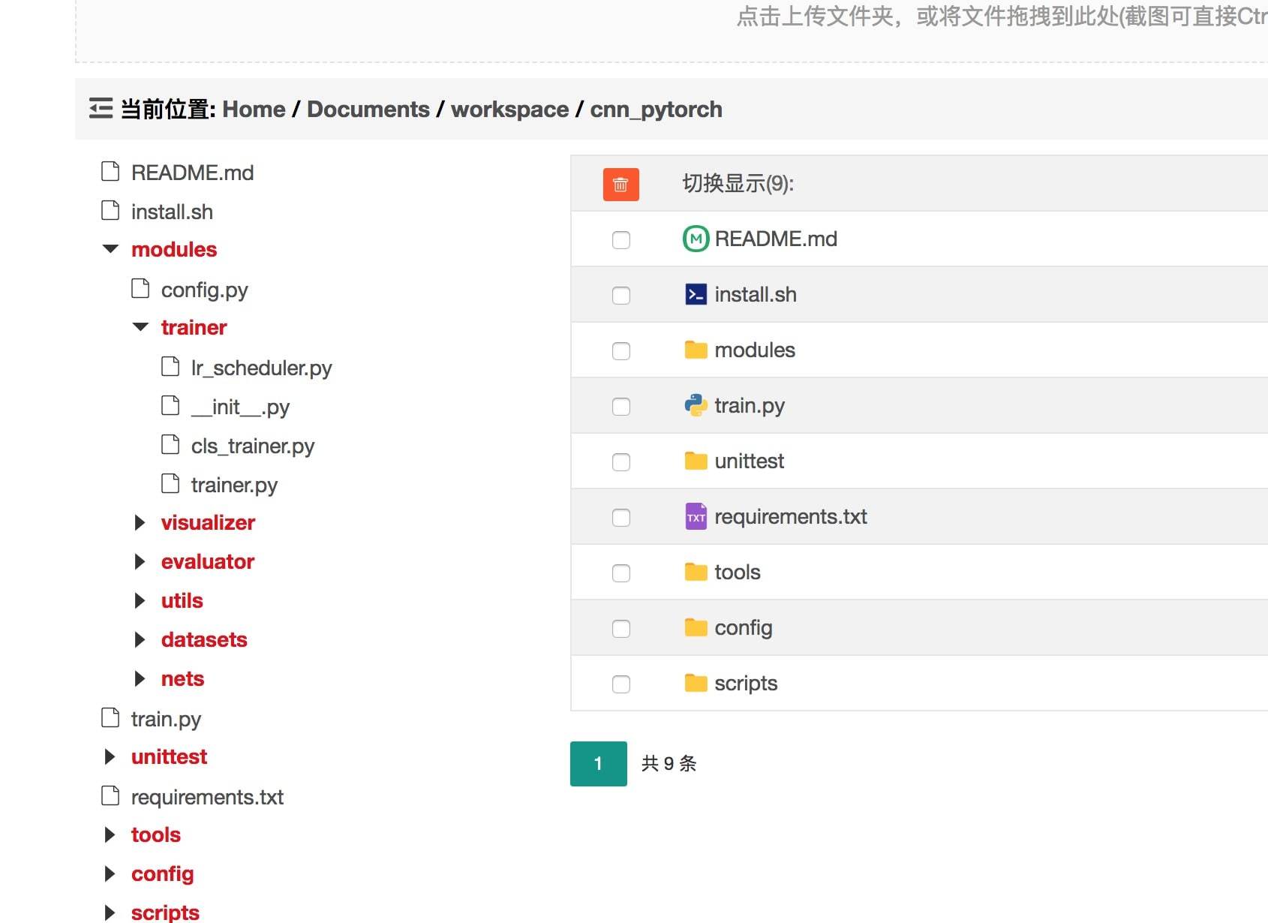Tick the train.py row checkbox

click(x=621, y=407)
